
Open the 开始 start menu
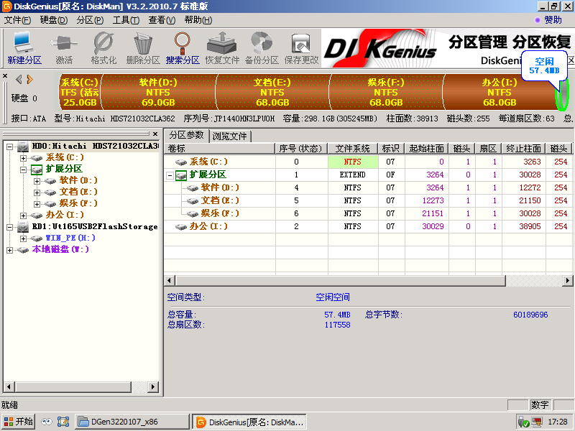coord(18,422)
